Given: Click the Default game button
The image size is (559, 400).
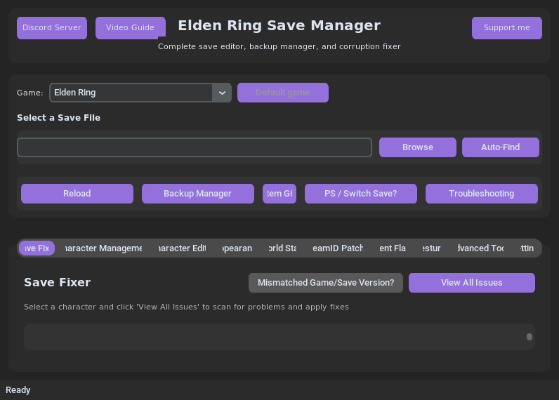Looking at the screenshot, I should [283, 93].
